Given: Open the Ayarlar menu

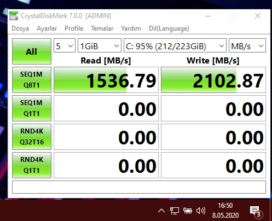Looking at the screenshot, I should pos(47,28).
